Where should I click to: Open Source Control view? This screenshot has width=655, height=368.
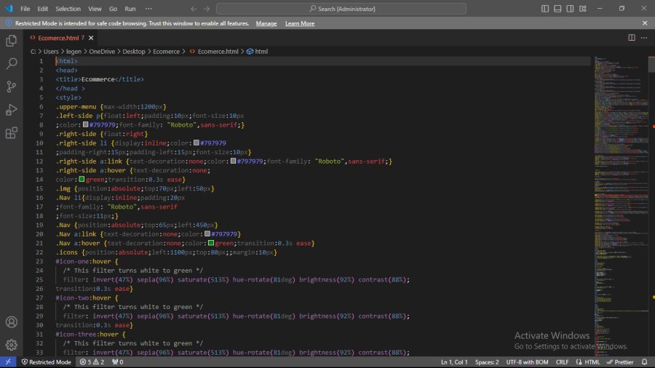pyautogui.click(x=11, y=87)
